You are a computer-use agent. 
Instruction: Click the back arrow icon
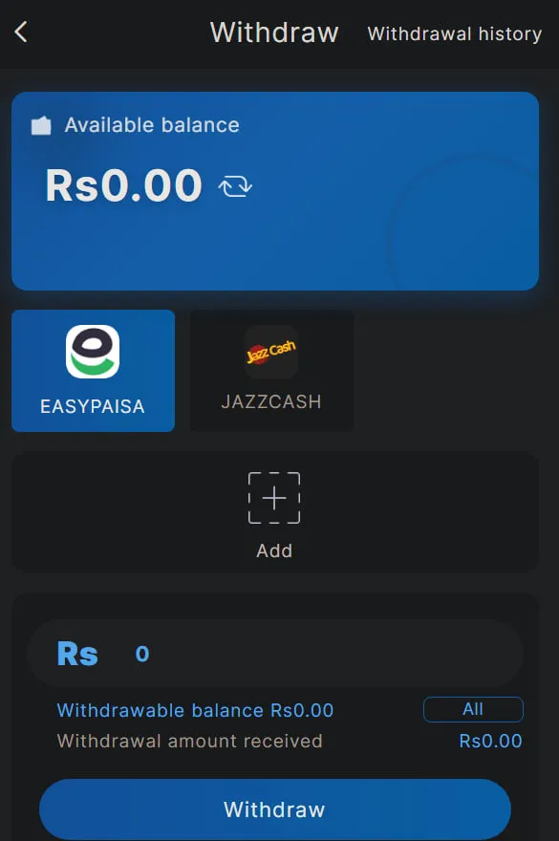point(22,31)
